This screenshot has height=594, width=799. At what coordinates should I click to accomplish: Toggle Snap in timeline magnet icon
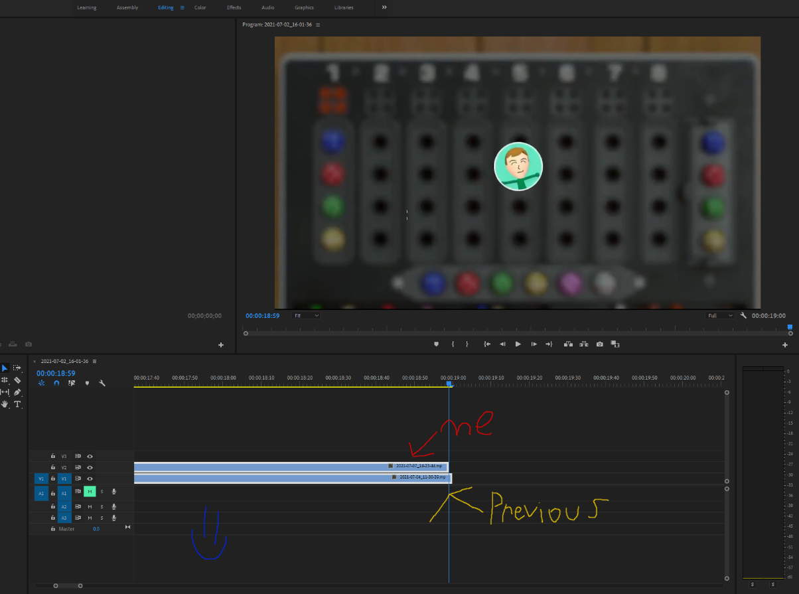coord(56,383)
